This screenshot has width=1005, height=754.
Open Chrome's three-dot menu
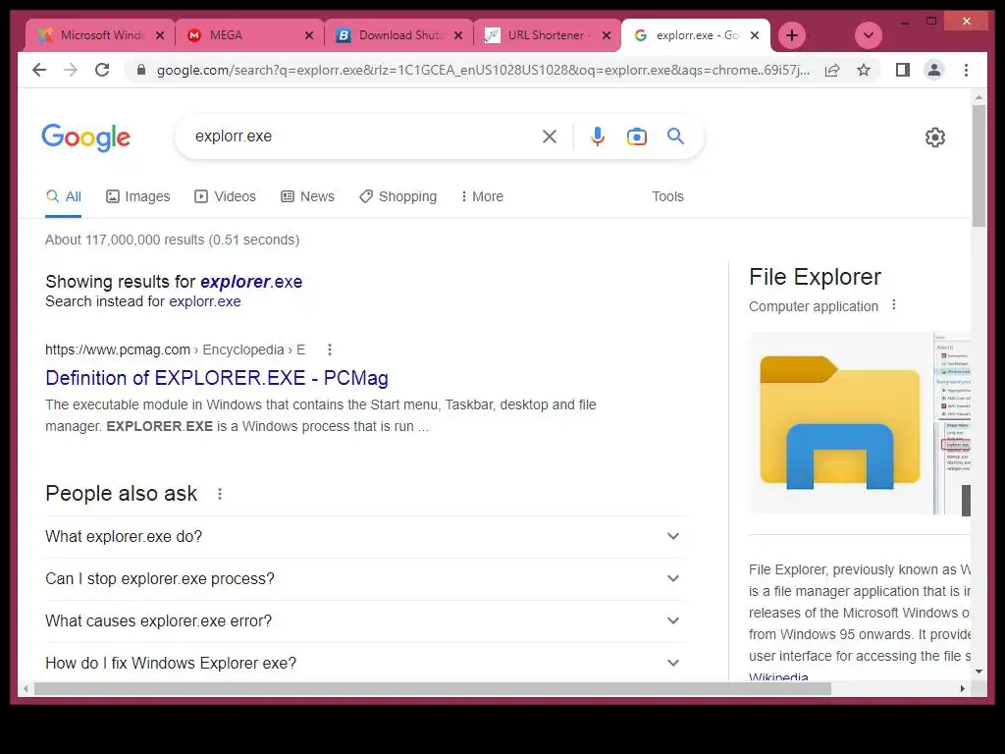click(x=966, y=70)
